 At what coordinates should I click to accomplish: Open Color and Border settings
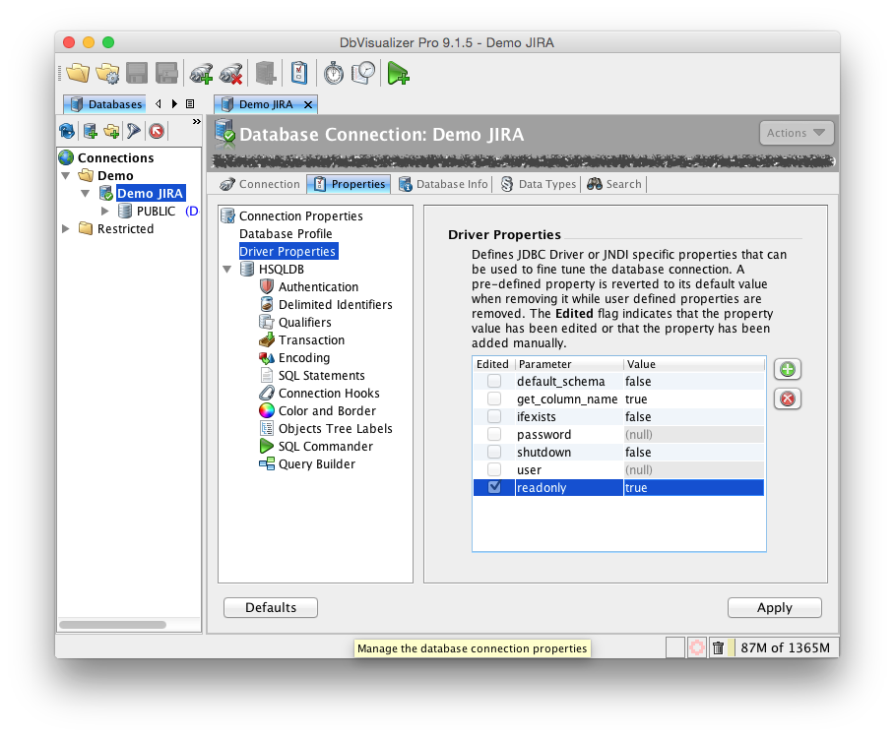click(x=327, y=410)
